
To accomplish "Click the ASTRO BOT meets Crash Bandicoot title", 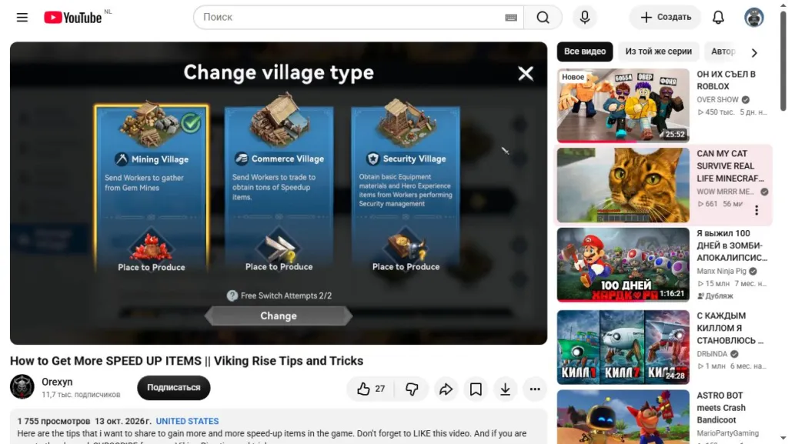I will pyautogui.click(x=721, y=408).
